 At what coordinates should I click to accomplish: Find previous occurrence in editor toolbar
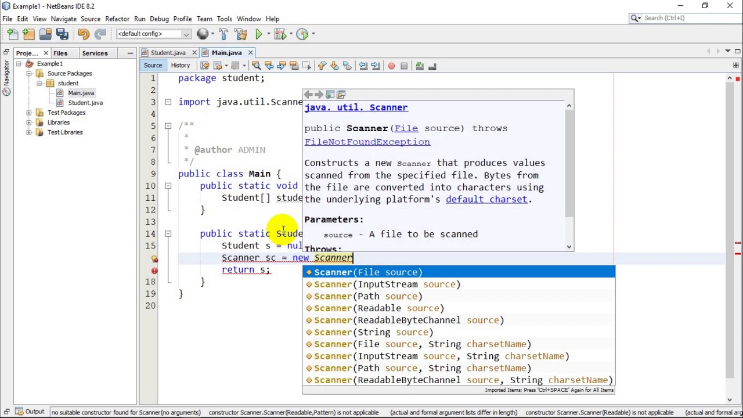click(x=269, y=66)
